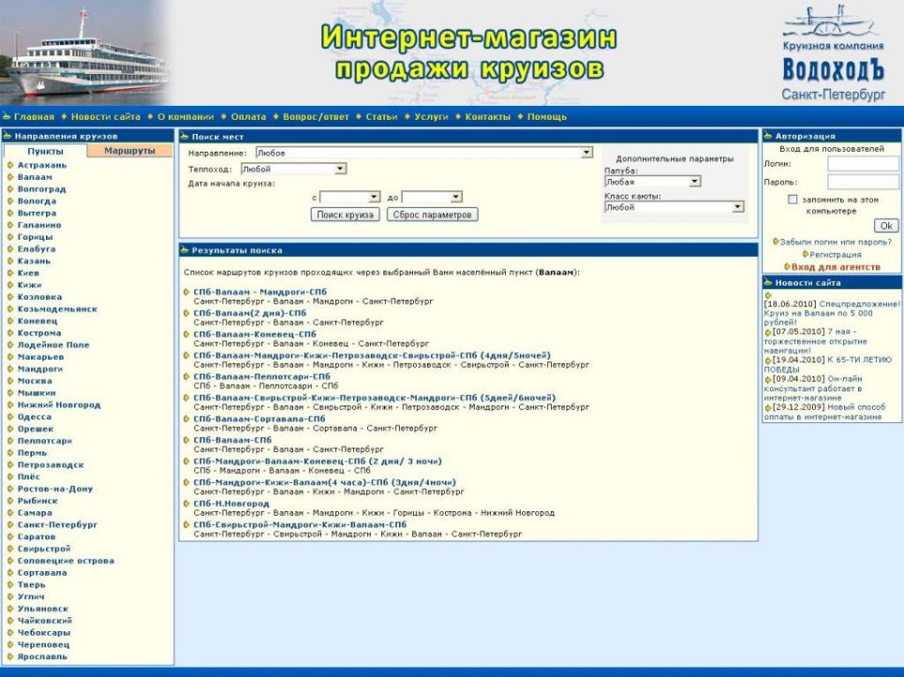
Task: Click bullet icon beside Ярославль
Action: point(10,656)
